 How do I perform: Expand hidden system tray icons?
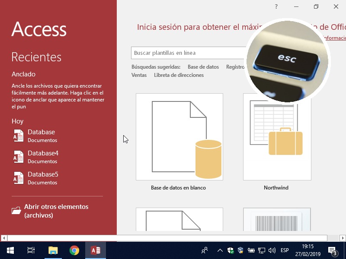click(x=220, y=250)
